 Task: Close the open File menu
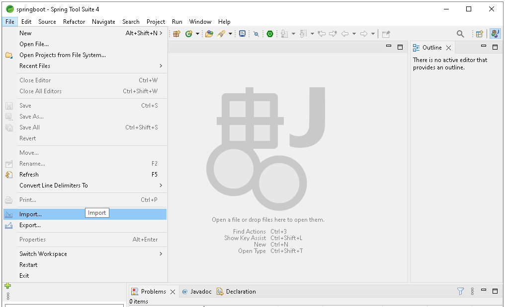tap(10, 22)
